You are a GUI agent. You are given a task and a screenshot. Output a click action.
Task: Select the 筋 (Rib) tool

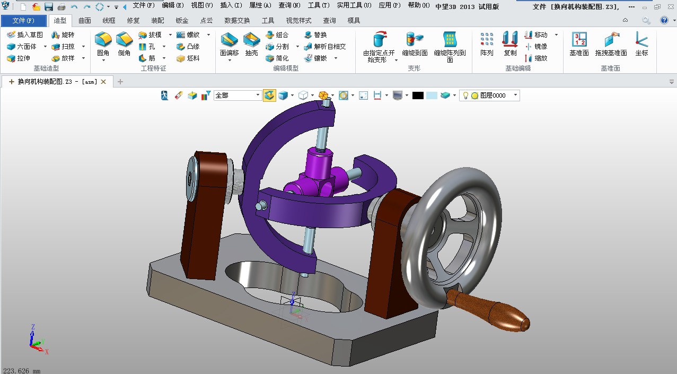click(147, 58)
